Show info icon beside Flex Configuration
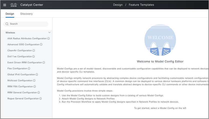This screenshot has width=209, height=119. pos(29,68)
